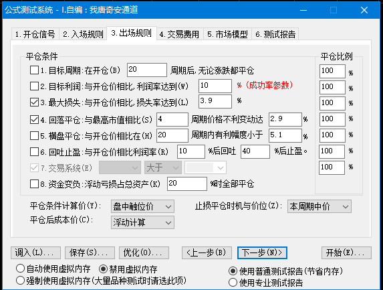383x290 pixels.
Task: Choose 使用普通测试报告 radio option
Action: coord(233,271)
